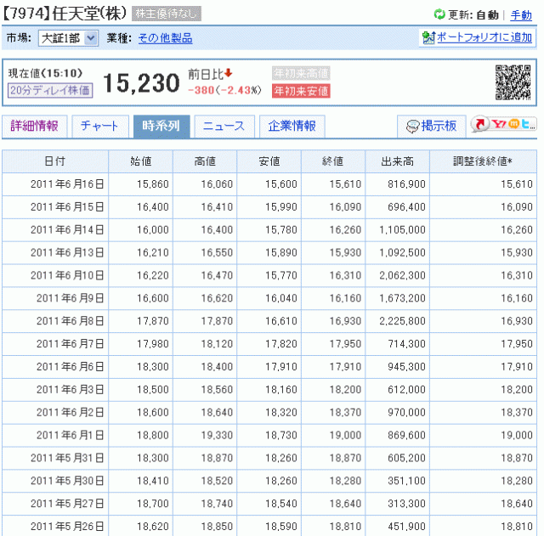This screenshot has height=536, width=544.
Task: Click the red share arrow icon
Action: 480,124
